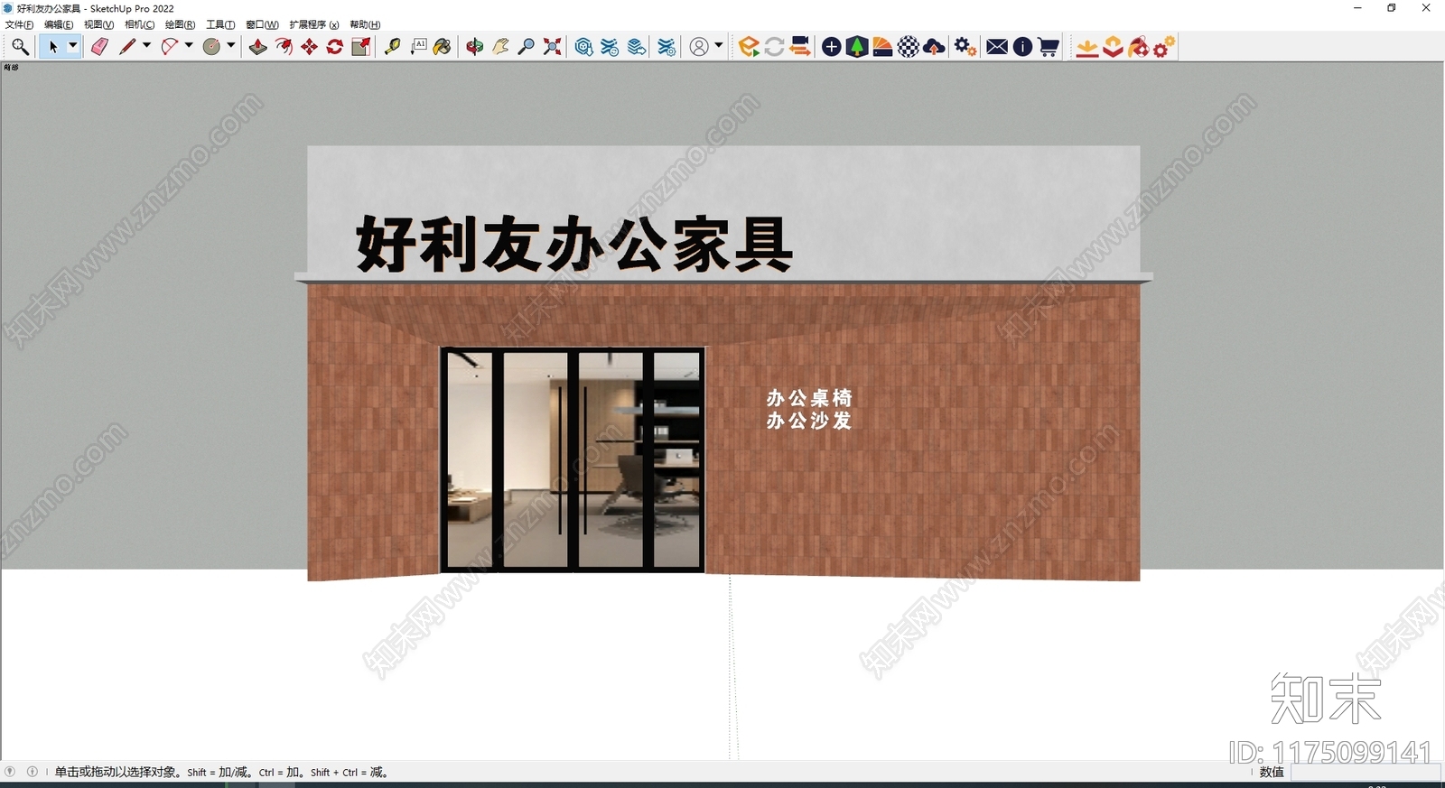Click the status bar info circle icon
This screenshot has height=788, width=1445.
(33, 772)
